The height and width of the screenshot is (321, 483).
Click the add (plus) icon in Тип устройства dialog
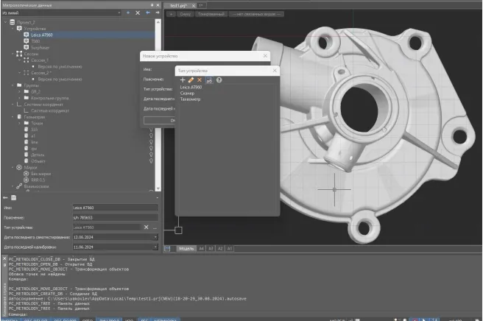click(183, 80)
